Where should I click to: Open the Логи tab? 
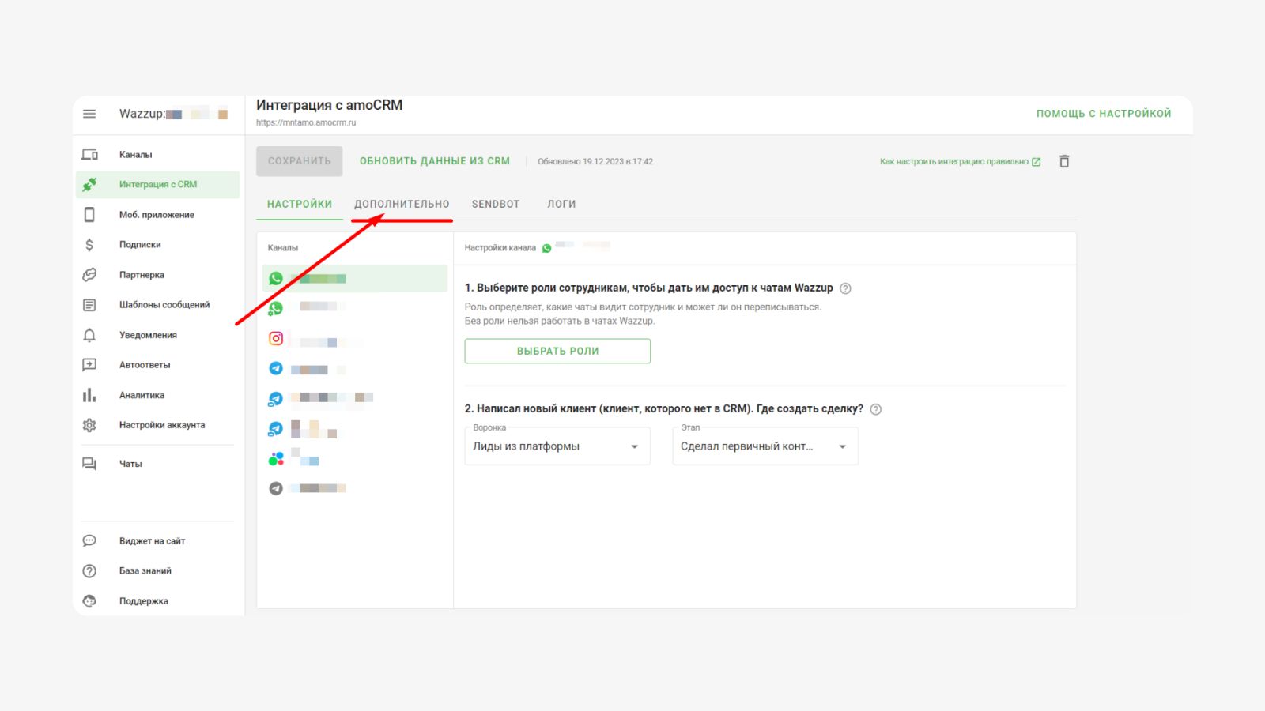click(x=561, y=204)
